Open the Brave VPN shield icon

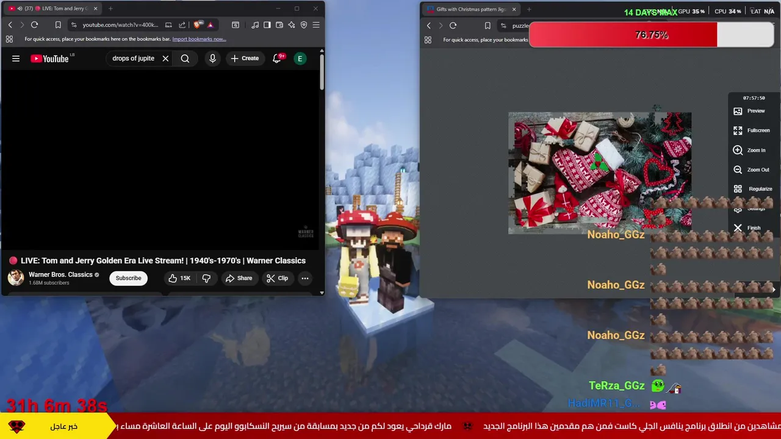point(304,25)
